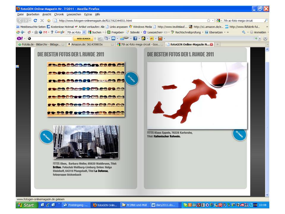Open the list all tabs dropdown
This screenshot has height=214, width=285.
pos(267,44)
